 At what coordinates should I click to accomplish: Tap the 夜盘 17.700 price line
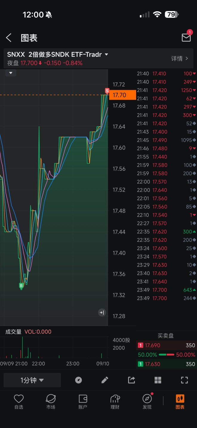[x=45, y=63]
